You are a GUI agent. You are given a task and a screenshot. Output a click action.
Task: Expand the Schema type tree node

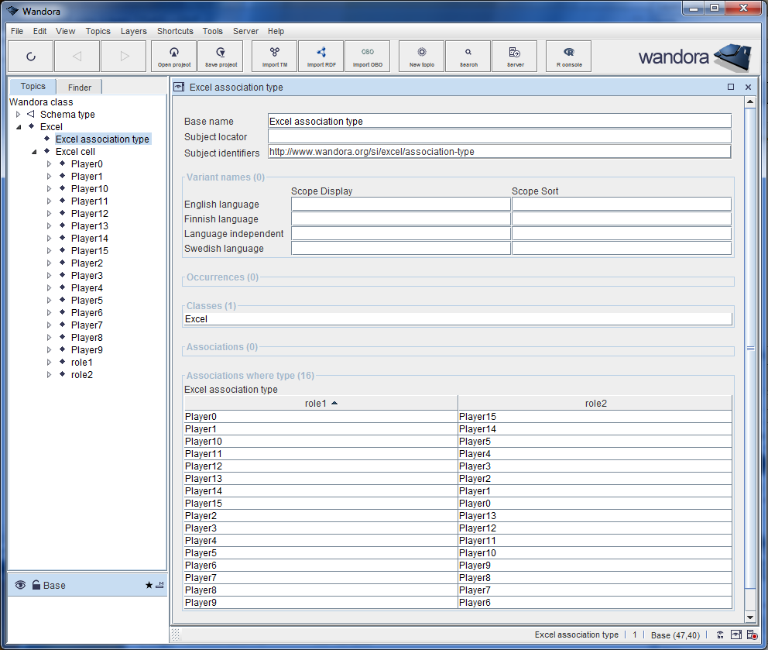18,114
